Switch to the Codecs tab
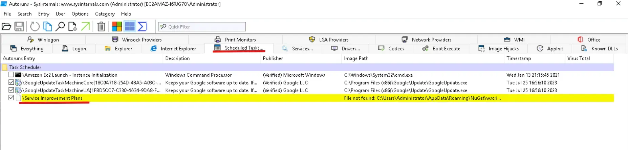The width and height of the screenshot is (628, 150). click(391, 49)
